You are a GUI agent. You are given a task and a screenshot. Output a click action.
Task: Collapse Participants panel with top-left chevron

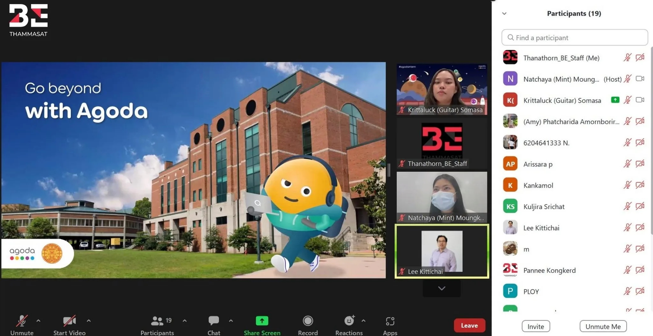504,13
